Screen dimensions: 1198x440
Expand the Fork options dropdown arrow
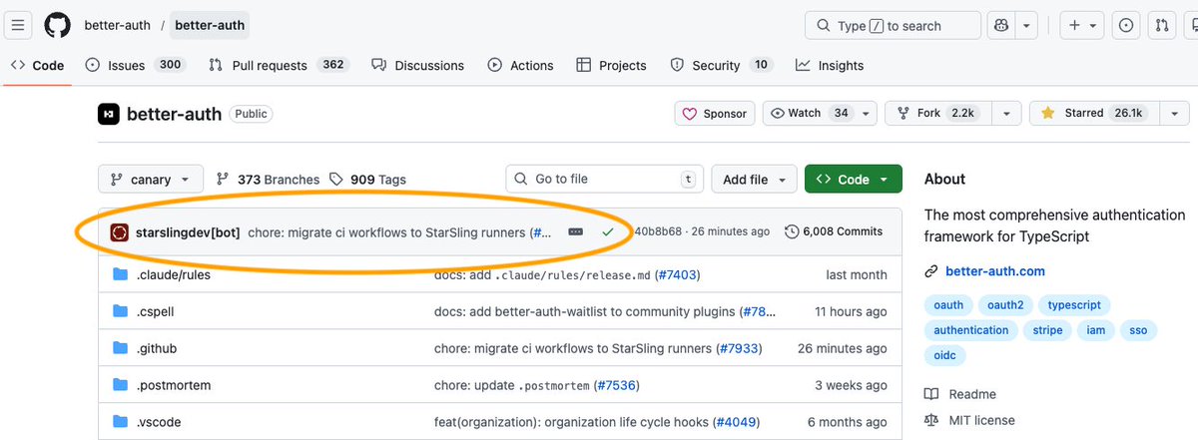tap(1006, 114)
